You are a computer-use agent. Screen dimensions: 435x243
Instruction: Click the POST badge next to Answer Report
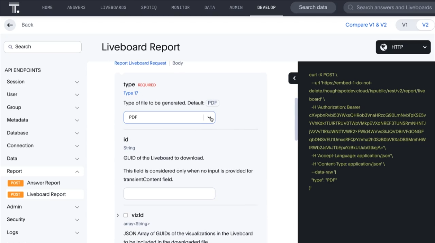click(x=15, y=183)
